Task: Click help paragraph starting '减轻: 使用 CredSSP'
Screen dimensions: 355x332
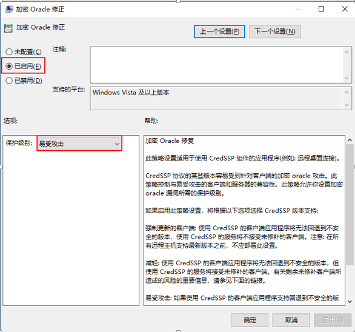Action: (244, 272)
